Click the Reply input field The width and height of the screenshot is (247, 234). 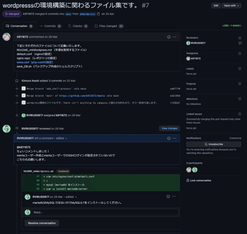click(x=105, y=212)
